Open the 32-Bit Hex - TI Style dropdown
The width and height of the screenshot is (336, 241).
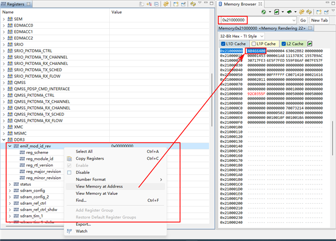tap(261, 36)
